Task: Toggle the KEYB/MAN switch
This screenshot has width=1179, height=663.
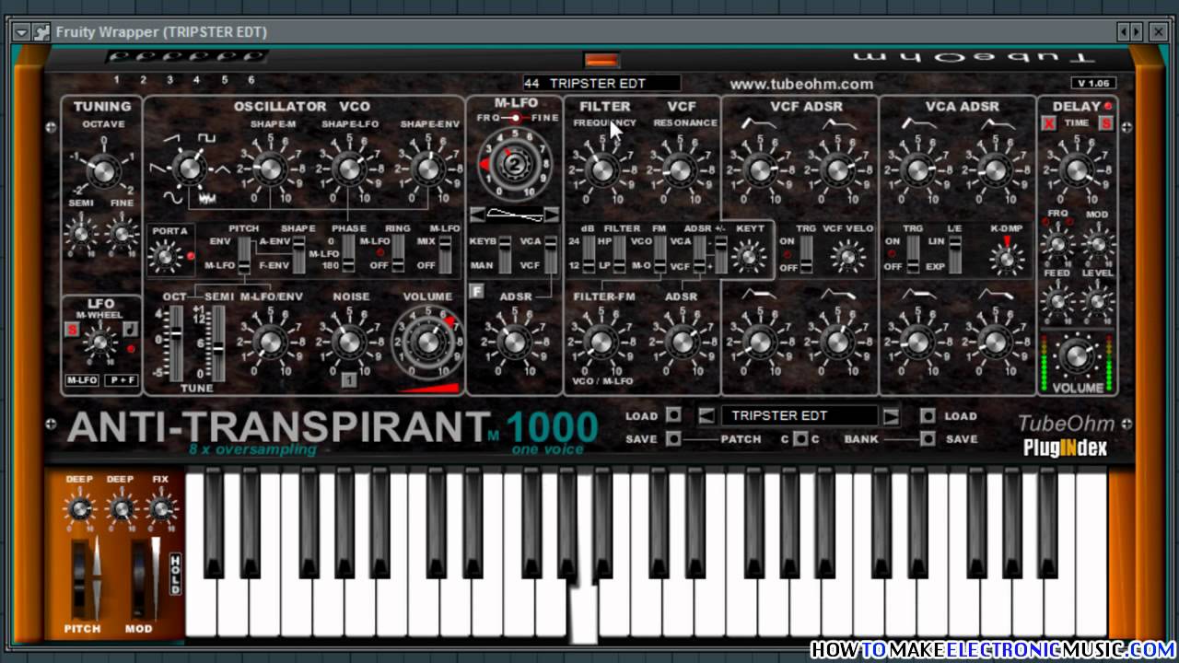Action: click(x=505, y=254)
